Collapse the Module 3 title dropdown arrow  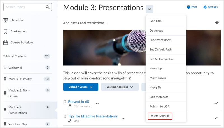150,9
